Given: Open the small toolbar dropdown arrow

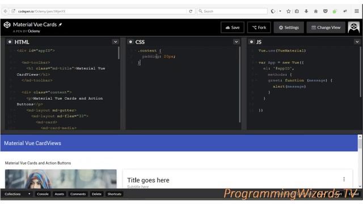Looking at the screenshot, I should click(280, 11).
